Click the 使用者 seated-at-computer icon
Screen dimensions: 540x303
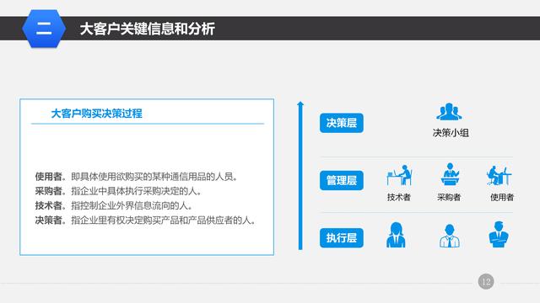[499, 175]
